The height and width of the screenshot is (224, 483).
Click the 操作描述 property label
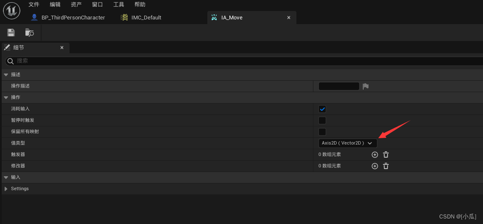(x=20, y=86)
